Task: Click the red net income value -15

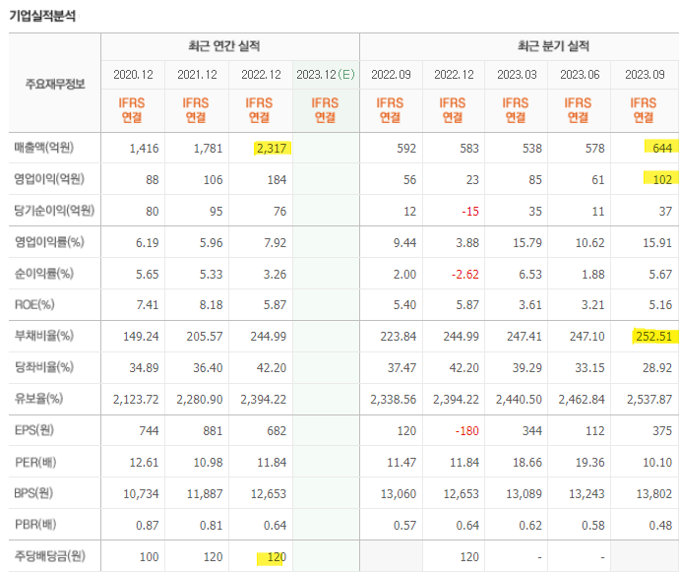Action: [x=470, y=212]
